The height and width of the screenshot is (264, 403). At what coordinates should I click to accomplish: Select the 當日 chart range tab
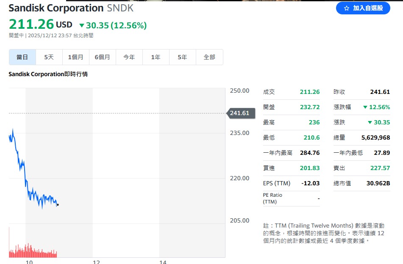coord(22,57)
